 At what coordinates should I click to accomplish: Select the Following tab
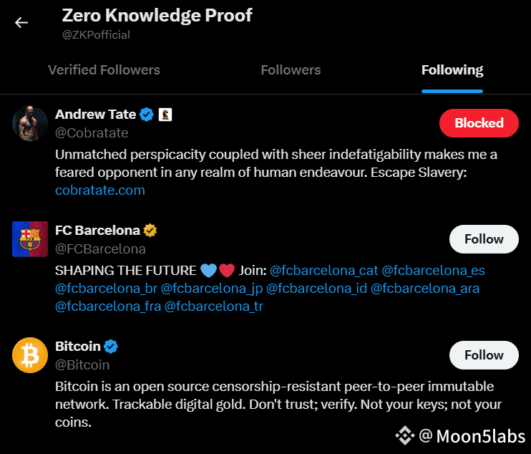[x=452, y=70]
